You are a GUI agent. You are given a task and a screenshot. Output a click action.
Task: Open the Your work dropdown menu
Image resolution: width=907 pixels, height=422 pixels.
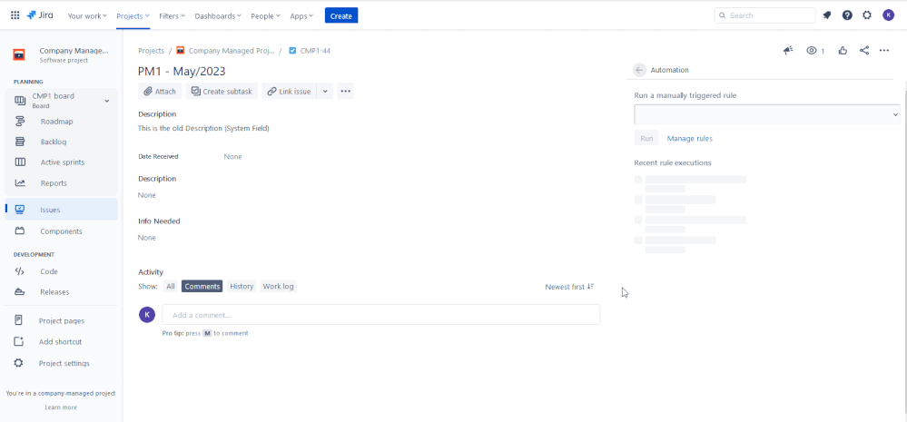pyautogui.click(x=87, y=16)
